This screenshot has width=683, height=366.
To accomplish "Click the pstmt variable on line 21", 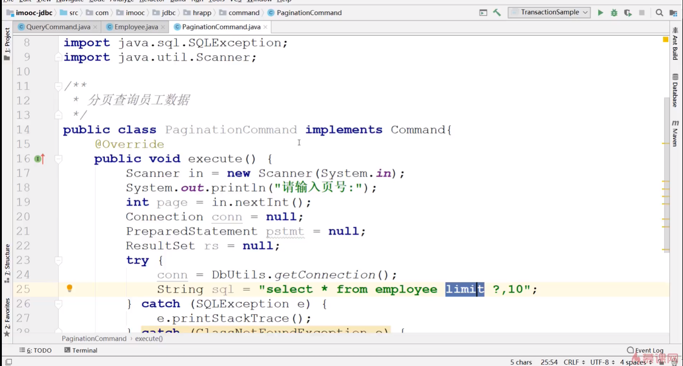I will tap(285, 231).
